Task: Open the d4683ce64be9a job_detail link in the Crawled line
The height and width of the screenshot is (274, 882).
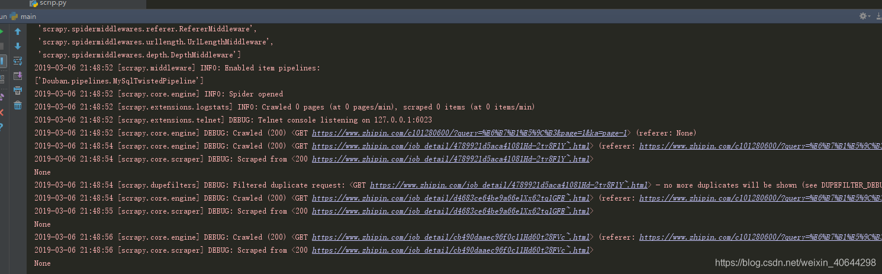Action: point(451,198)
